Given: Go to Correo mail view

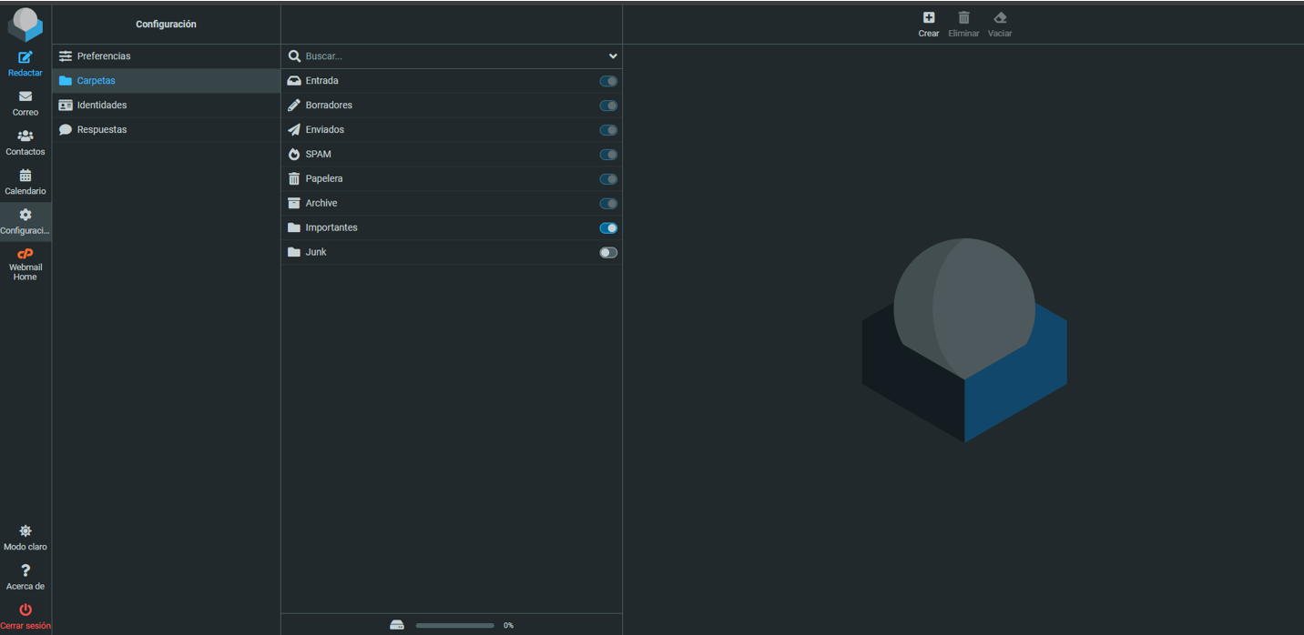Looking at the screenshot, I should point(25,103).
